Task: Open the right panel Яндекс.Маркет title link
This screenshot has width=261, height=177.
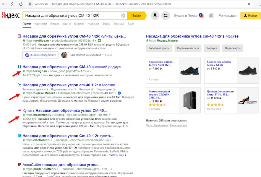Action: [x=192, y=36]
